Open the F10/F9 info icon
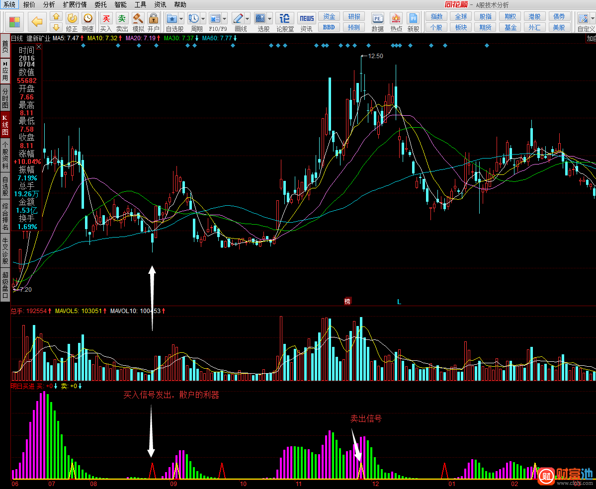 (x=215, y=18)
